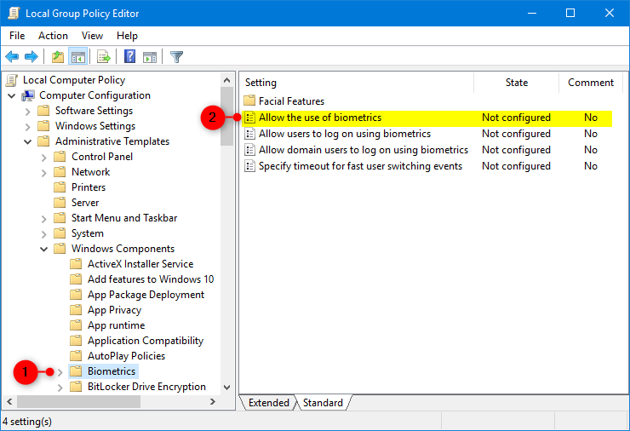Image resolution: width=630 pixels, height=431 pixels.
Task: Expand the Biometrics tree node
Action: [x=60, y=371]
